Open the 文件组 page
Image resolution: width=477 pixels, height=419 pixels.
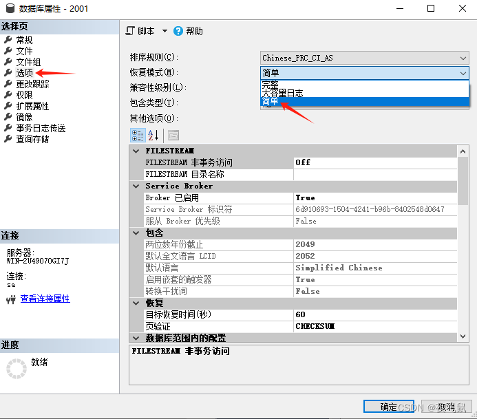pyautogui.click(x=28, y=62)
